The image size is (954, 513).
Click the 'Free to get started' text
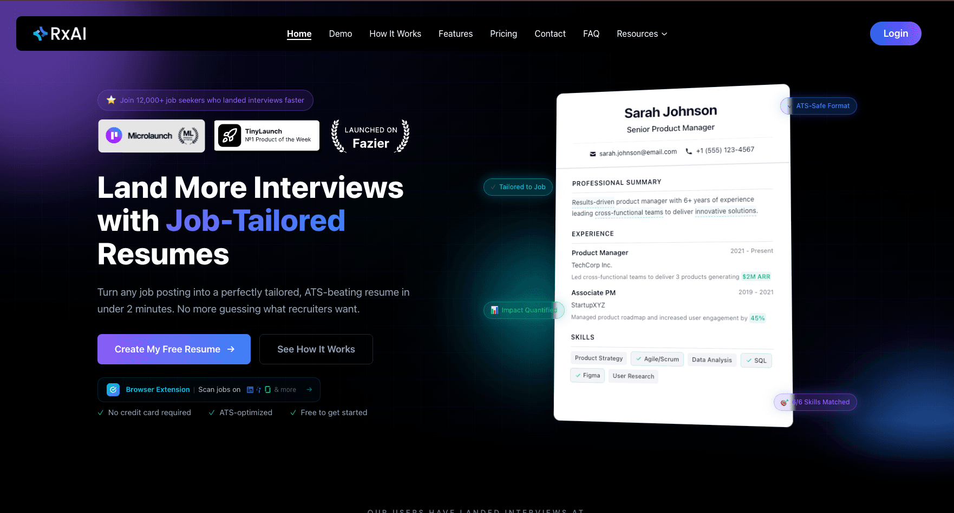click(x=334, y=412)
